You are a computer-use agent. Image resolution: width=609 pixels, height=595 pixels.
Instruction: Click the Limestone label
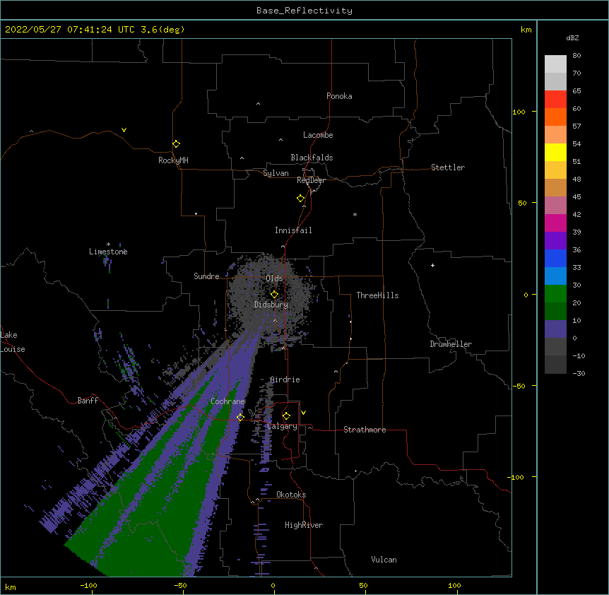click(108, 252)
